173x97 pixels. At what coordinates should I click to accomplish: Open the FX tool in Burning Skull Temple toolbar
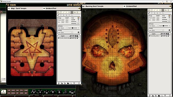pos(157,10)
